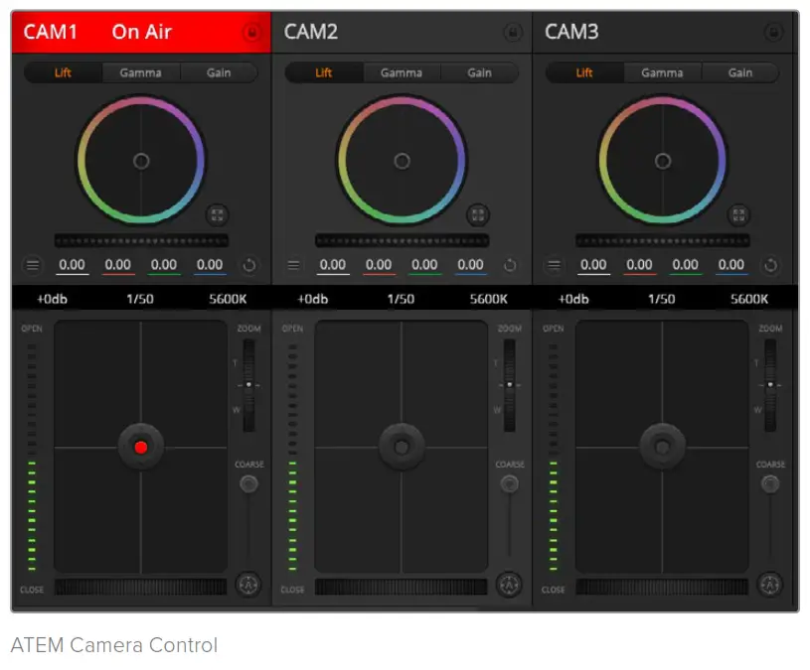Trigger CAM1 auto focus button
The image size is (810, 670).
pyautogui.click(x=248, y=585)
